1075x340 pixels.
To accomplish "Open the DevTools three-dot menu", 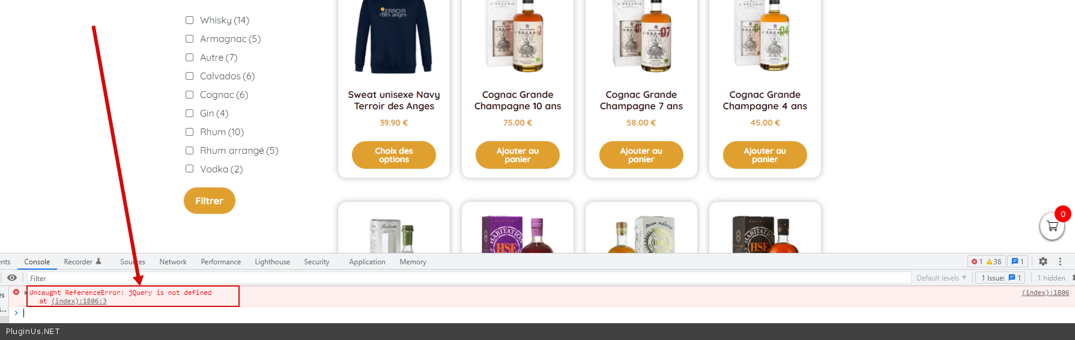I will click(x=1060, y=261).
